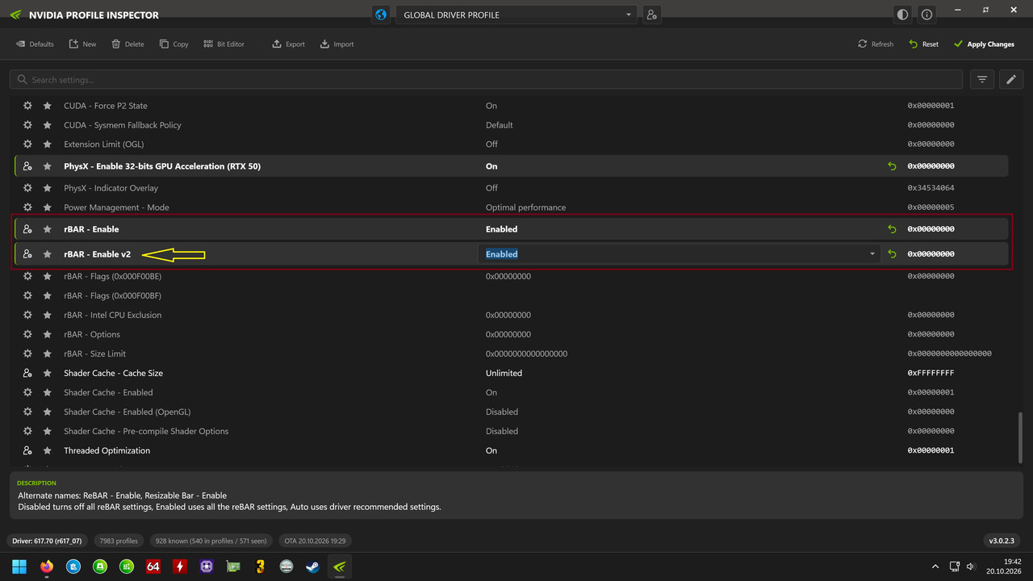Click the Refresh button
Image resolution: width=1033 pixels, height=581 pixels.
tap(876, 44)
